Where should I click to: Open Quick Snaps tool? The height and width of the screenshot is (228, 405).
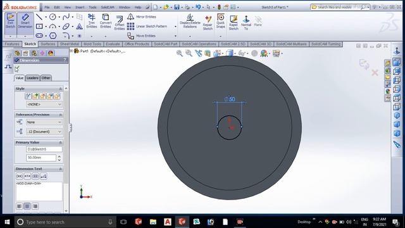tap(221, 21)
